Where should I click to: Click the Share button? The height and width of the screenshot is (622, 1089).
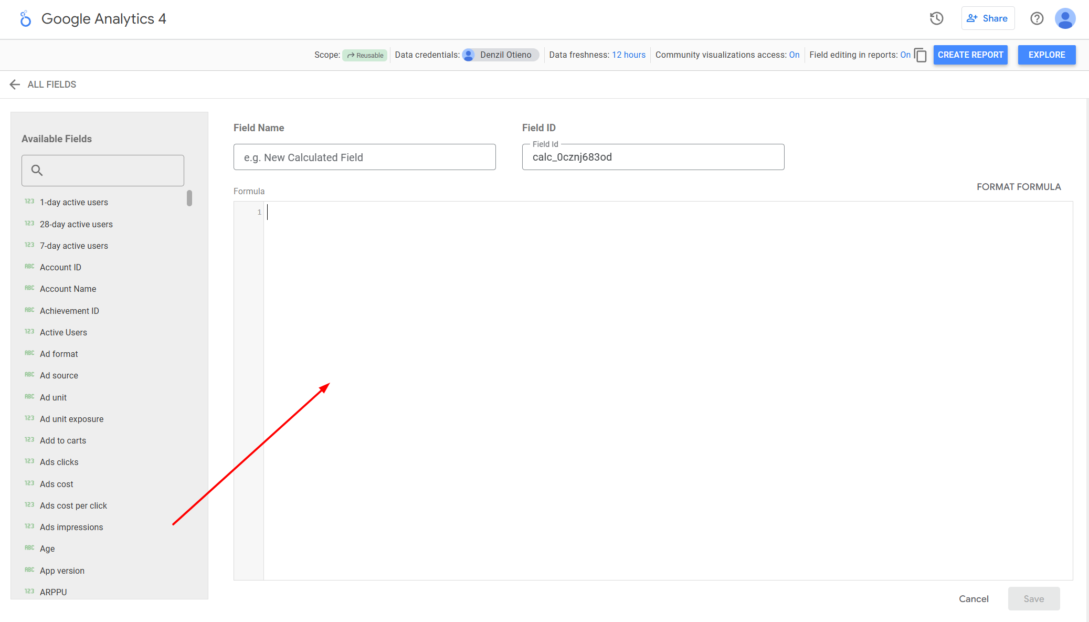tap(988, 18)
